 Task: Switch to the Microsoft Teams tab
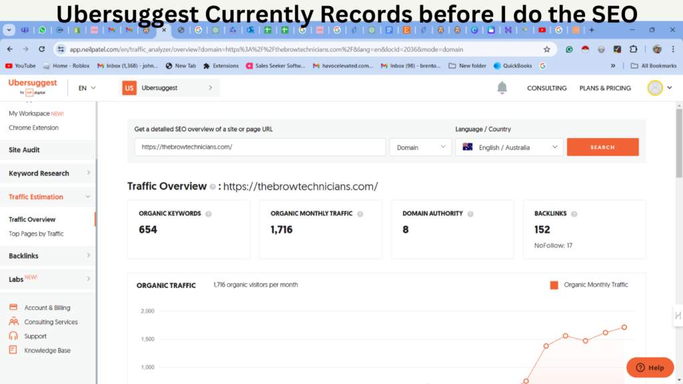click(x=25, y=30)
